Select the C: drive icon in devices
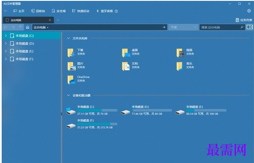This screenshot has width=254, height=163. click(x=71, y=111)
